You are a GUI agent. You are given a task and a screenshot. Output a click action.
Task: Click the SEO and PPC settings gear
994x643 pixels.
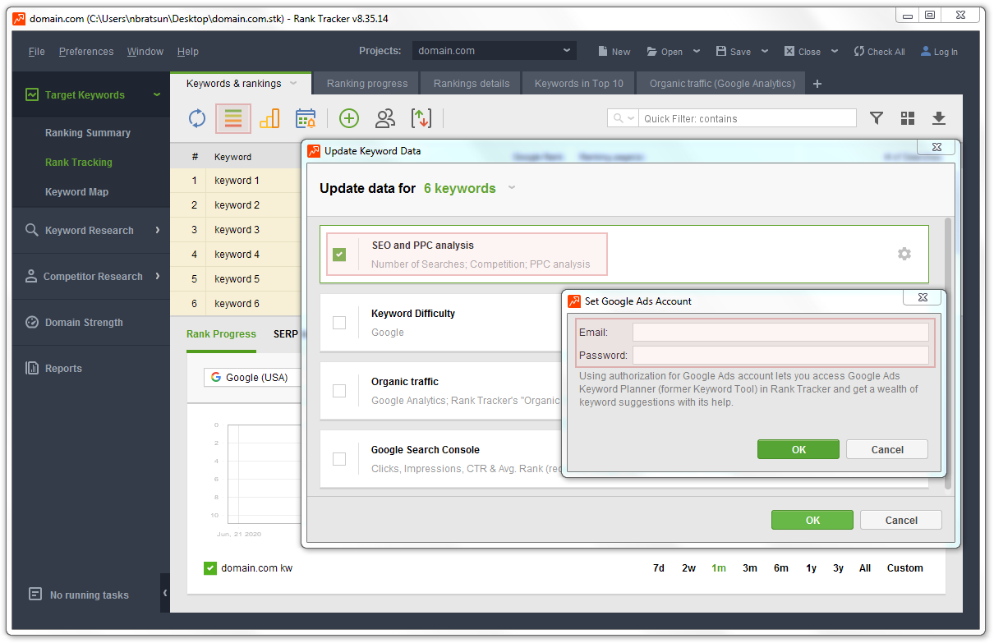[904, 254]
